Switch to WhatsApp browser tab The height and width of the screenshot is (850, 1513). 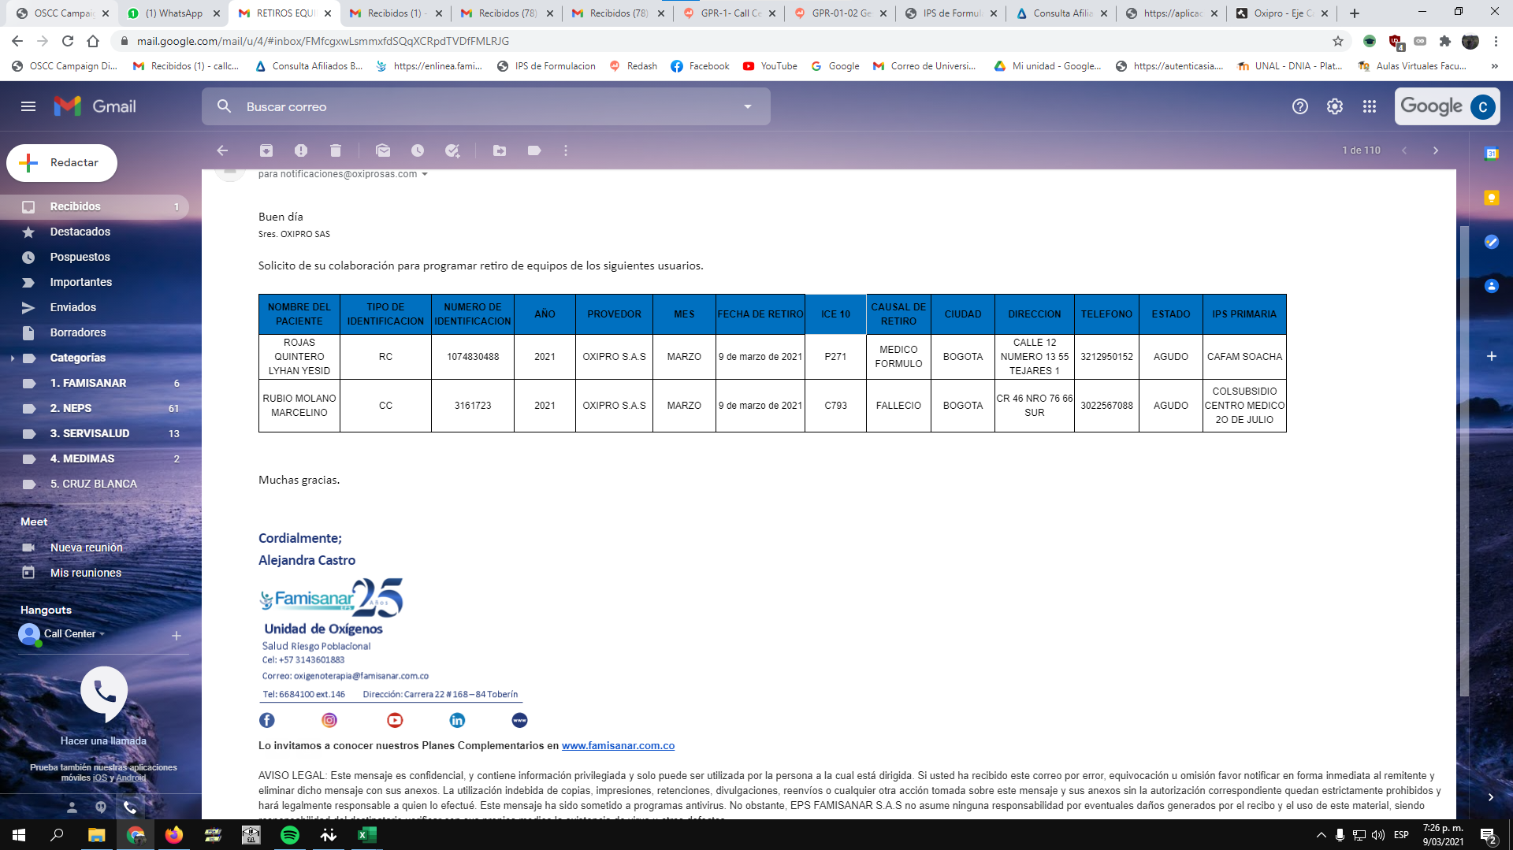(x=173, y=13)
